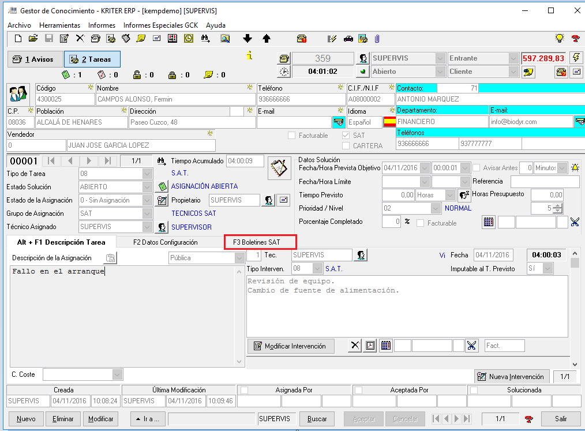585x431 pixels.
Task: Click the calendar grid icon beside Porcentaje Completado Facturable
Action: coord(489,222)
